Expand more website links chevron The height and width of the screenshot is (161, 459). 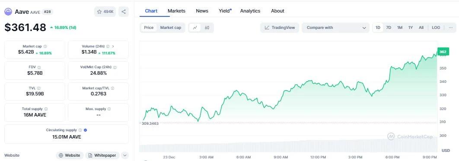[x=125, y=155]
